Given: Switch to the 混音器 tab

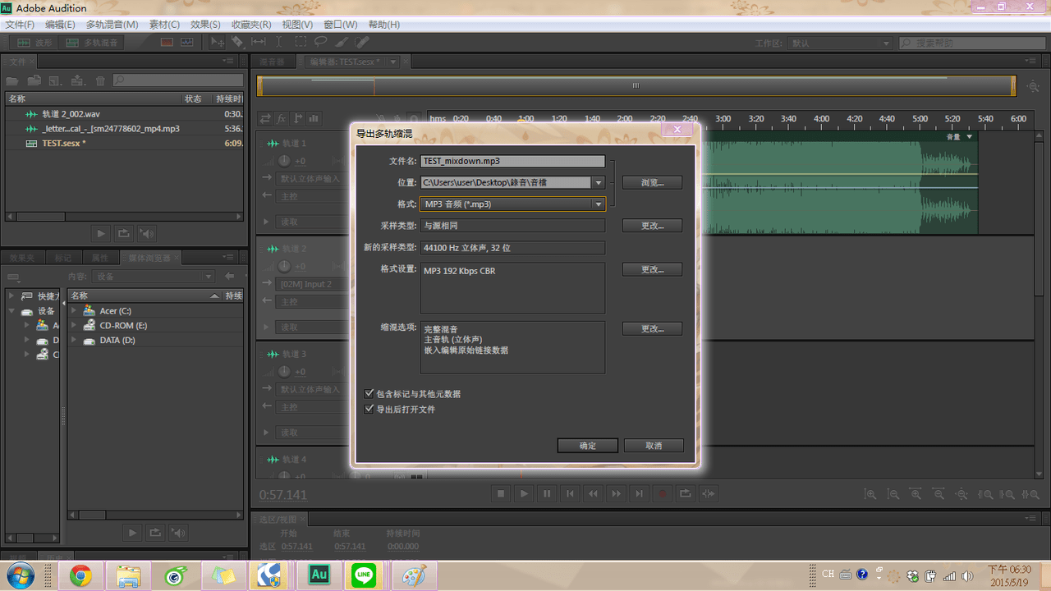Looking at the screenshot, I should click(273, 62).
